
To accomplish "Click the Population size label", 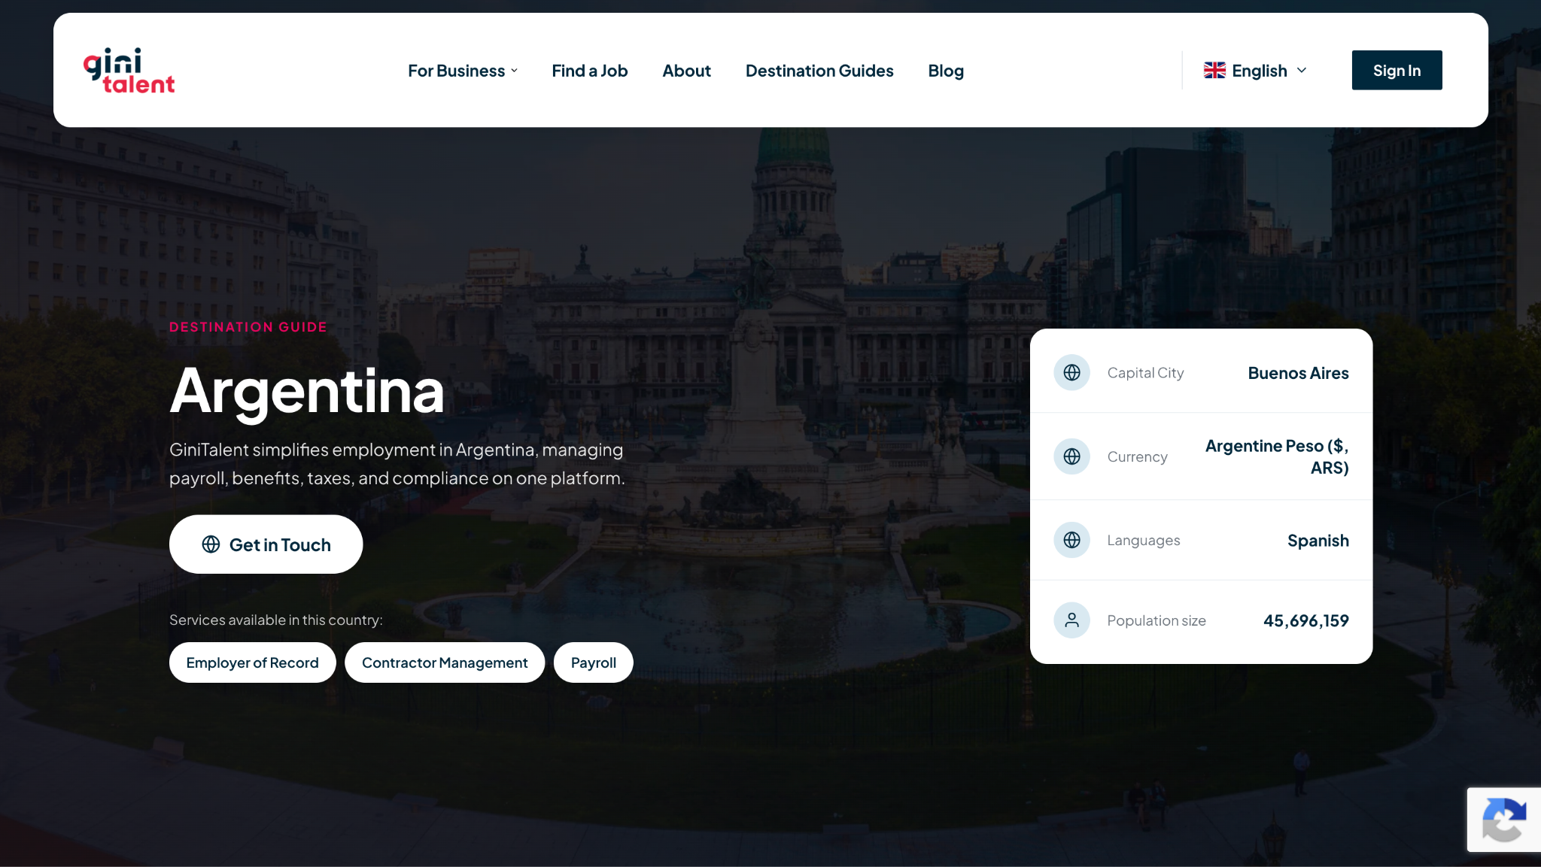I will 1156,620.
